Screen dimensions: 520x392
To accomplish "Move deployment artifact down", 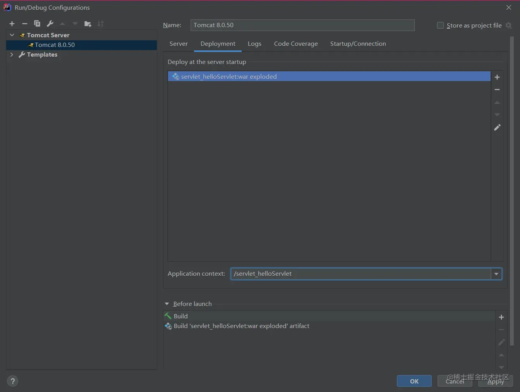I will 497,115.
